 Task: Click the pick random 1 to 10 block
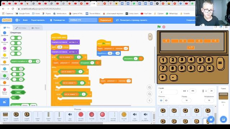click(25, 61)
